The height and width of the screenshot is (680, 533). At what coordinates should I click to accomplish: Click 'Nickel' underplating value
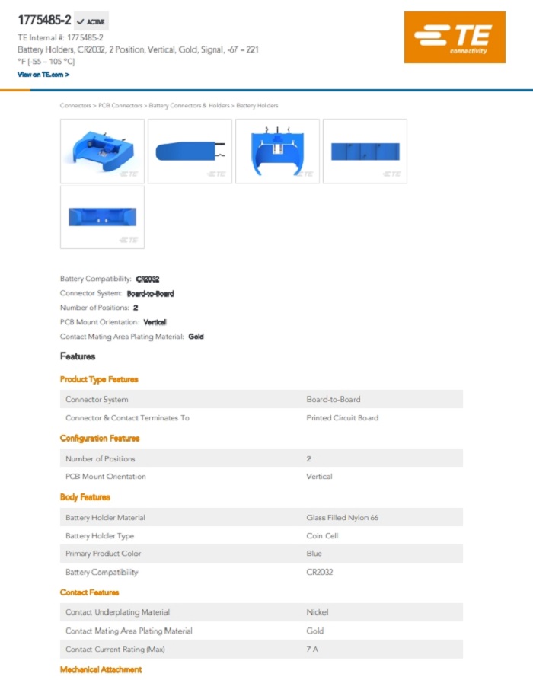tap(318, 613)
